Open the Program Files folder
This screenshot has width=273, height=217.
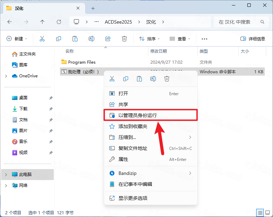coord(82,62)
